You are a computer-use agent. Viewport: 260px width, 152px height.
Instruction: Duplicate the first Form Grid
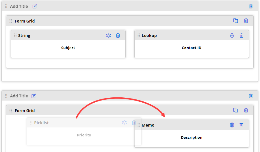pos(236,21)
